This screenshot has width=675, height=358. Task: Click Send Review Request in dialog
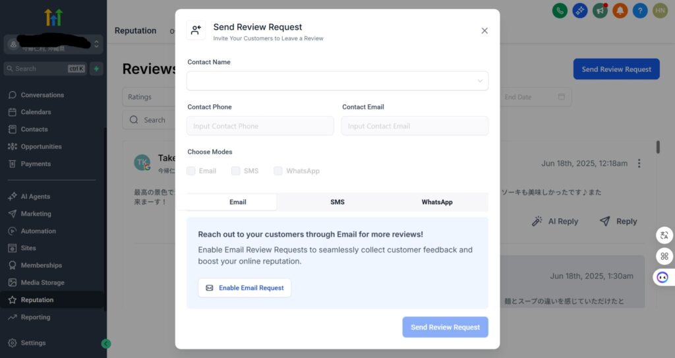click(x=445, y=327)
